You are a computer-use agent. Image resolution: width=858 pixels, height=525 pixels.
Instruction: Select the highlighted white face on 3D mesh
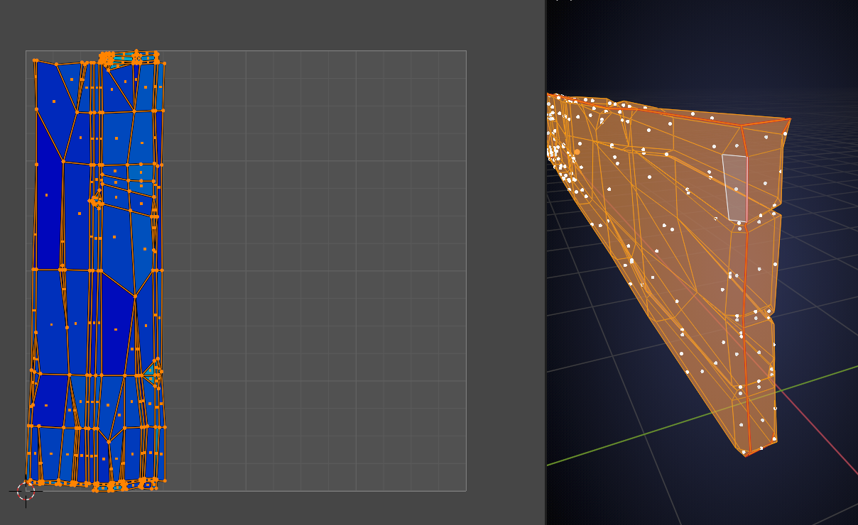[736, 188]
